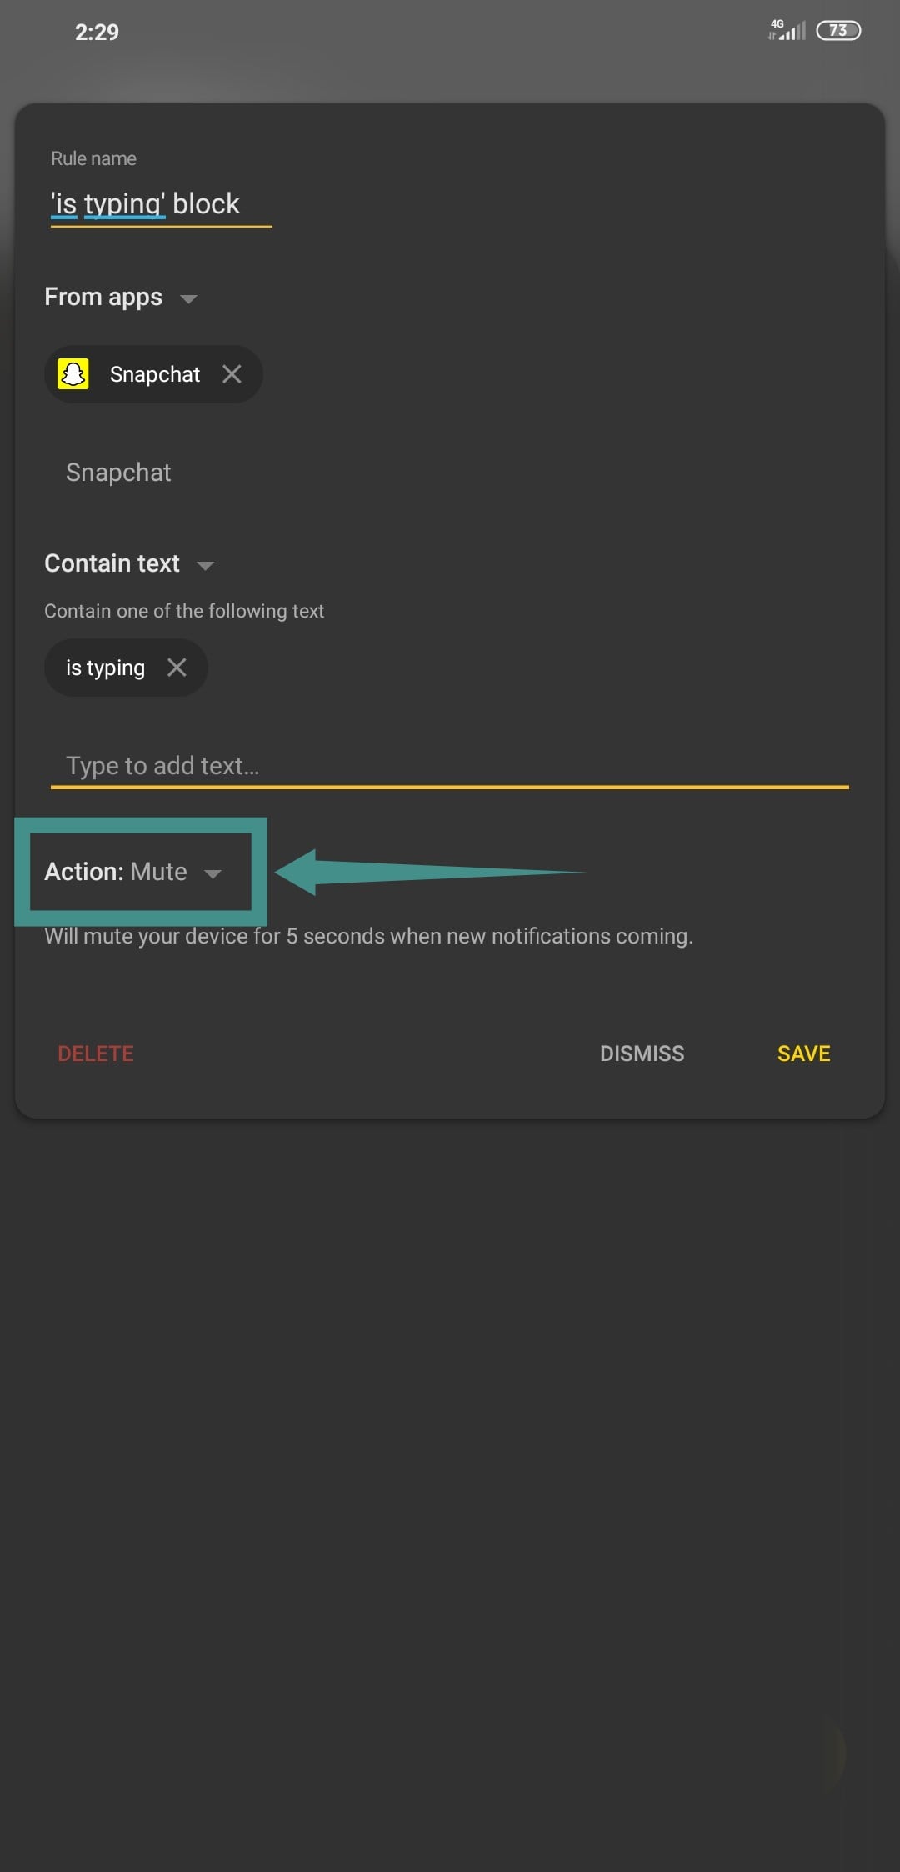Expand the Contain text dropdown arrow
This screenshot has height=1872, width=900.
pyautogui.click(x=206, y=565)
